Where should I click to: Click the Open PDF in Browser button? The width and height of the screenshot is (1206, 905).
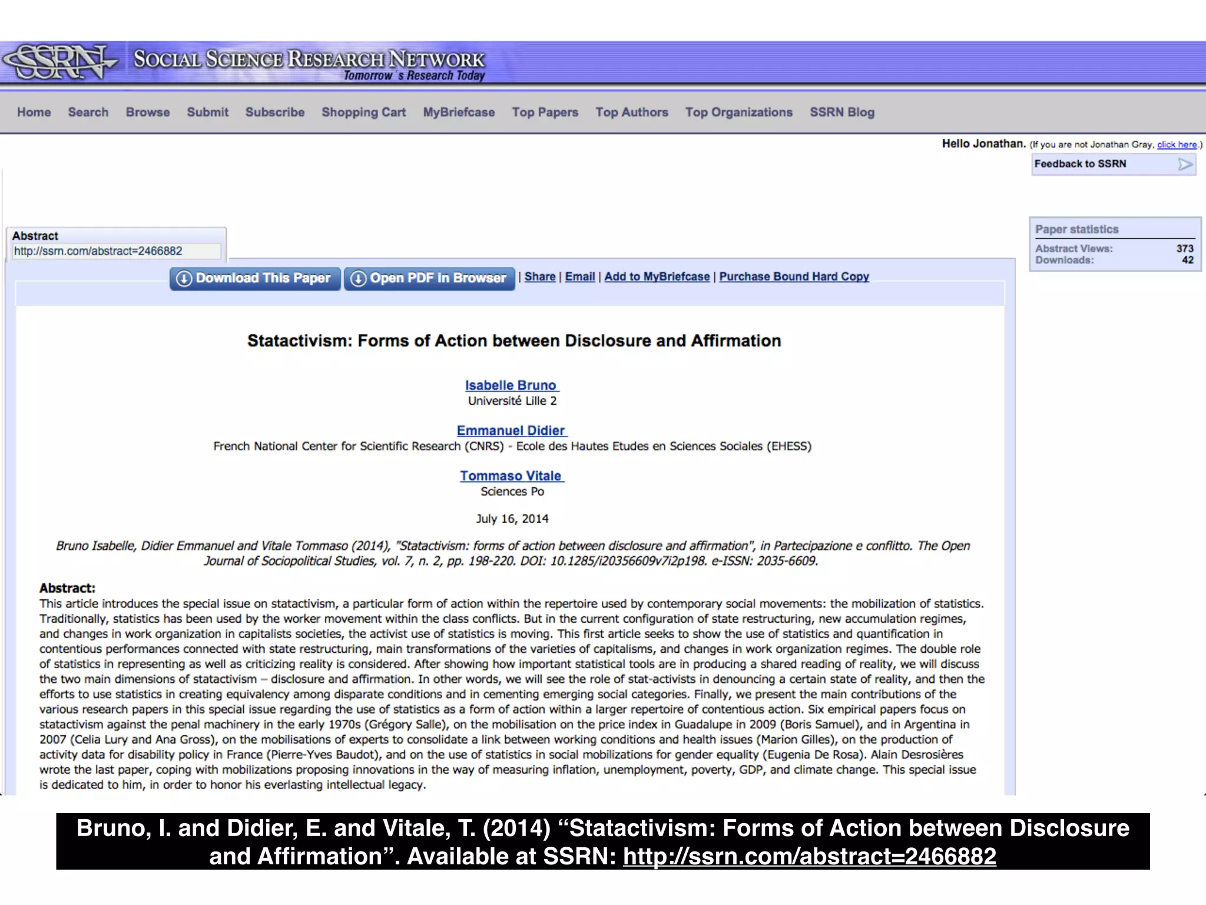pos(429,279)
